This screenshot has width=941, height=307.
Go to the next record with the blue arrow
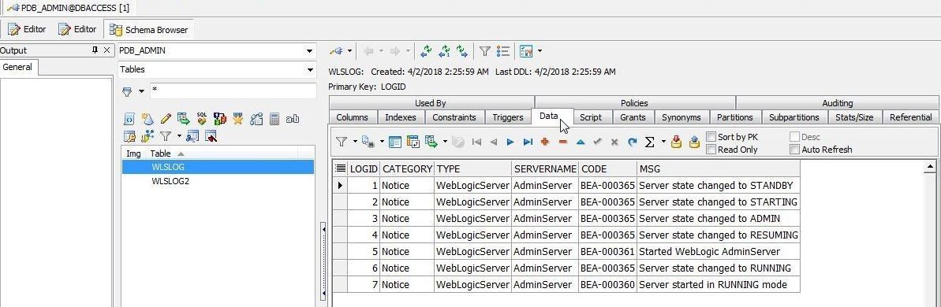tap(510, 142)
